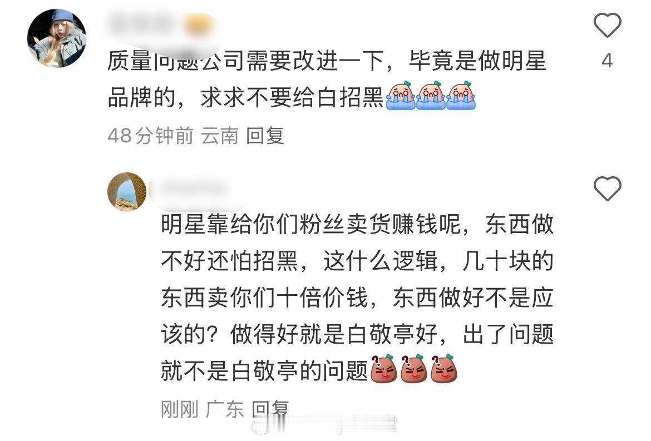Tap the middle angry emoji sticker
Viewport: 651px width, 441px height.
coord(414,368)
